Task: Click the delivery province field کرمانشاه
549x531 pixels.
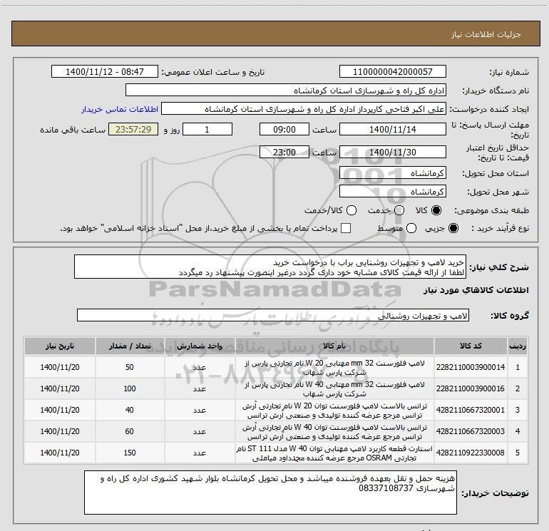Action: coord(392,173)
